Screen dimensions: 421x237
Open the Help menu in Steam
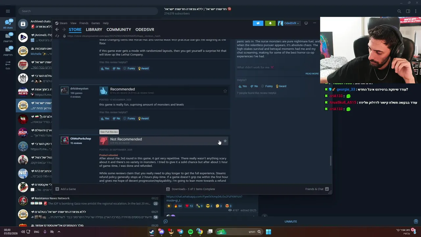coord(106,23)
